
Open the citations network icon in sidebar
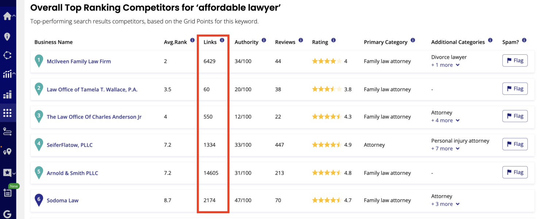click(7, 55)
